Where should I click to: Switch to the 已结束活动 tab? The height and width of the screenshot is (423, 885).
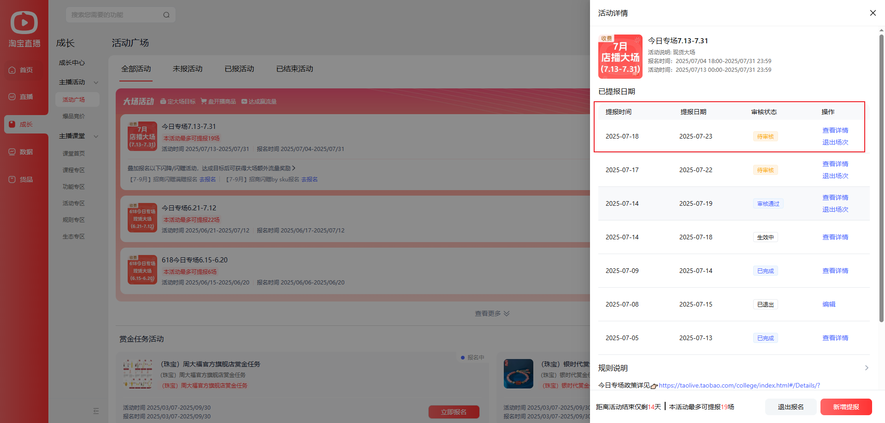(294, 69)
